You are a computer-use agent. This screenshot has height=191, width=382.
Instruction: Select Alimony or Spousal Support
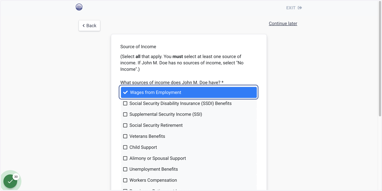[189, 158]
